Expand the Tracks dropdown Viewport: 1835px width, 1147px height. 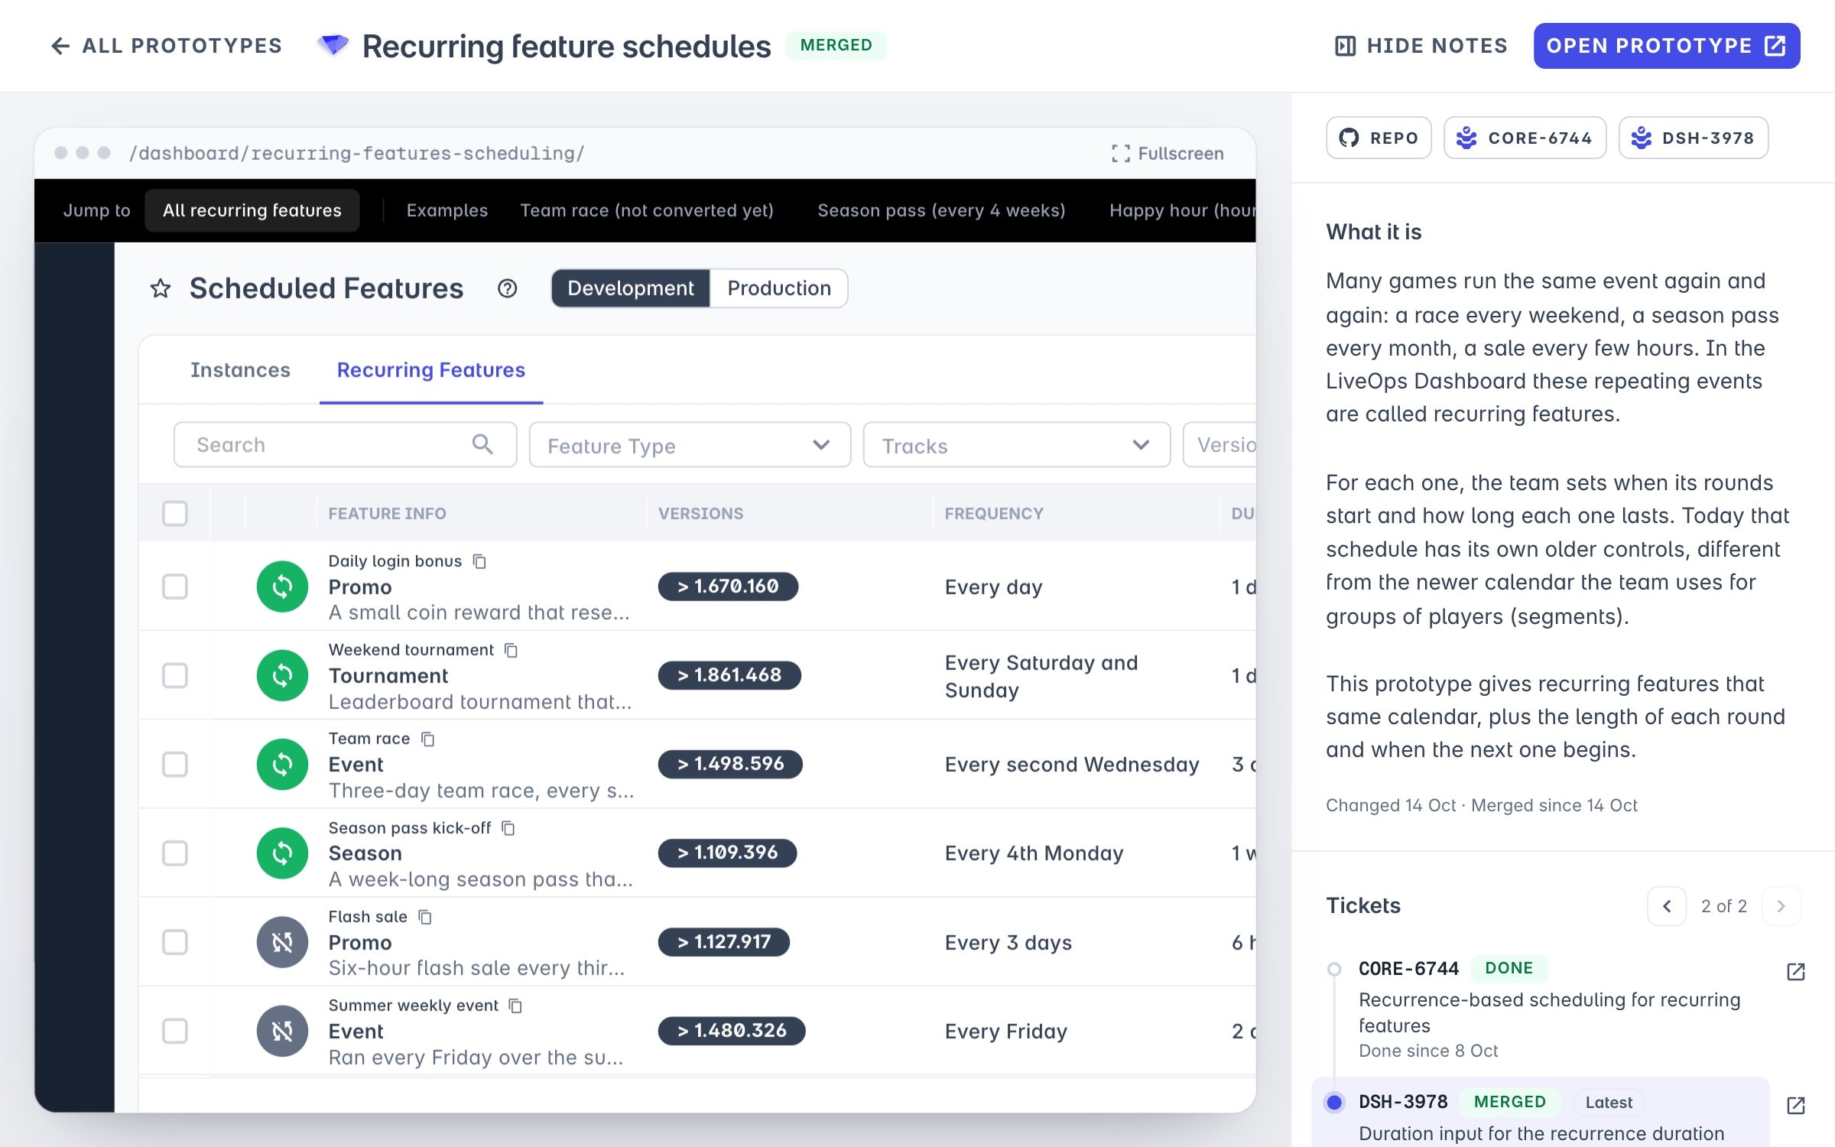click(1016, 444)
